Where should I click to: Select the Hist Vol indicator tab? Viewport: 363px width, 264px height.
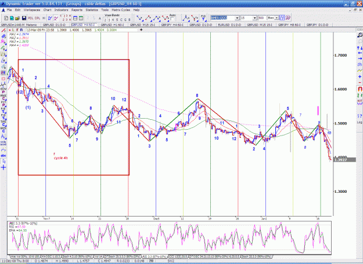(26, 256)
